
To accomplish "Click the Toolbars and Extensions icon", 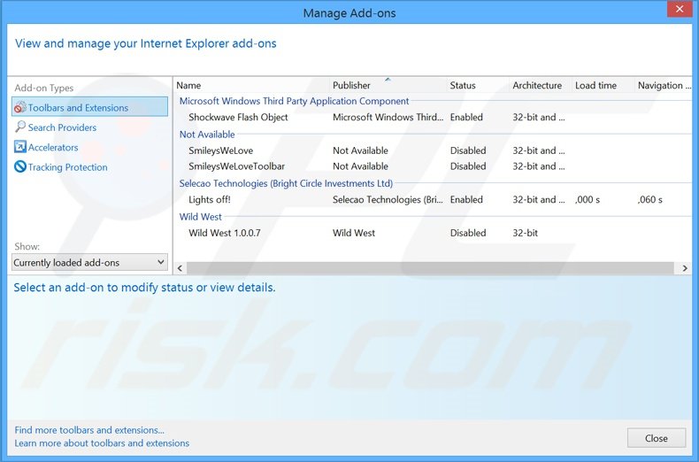I will 20,107.
